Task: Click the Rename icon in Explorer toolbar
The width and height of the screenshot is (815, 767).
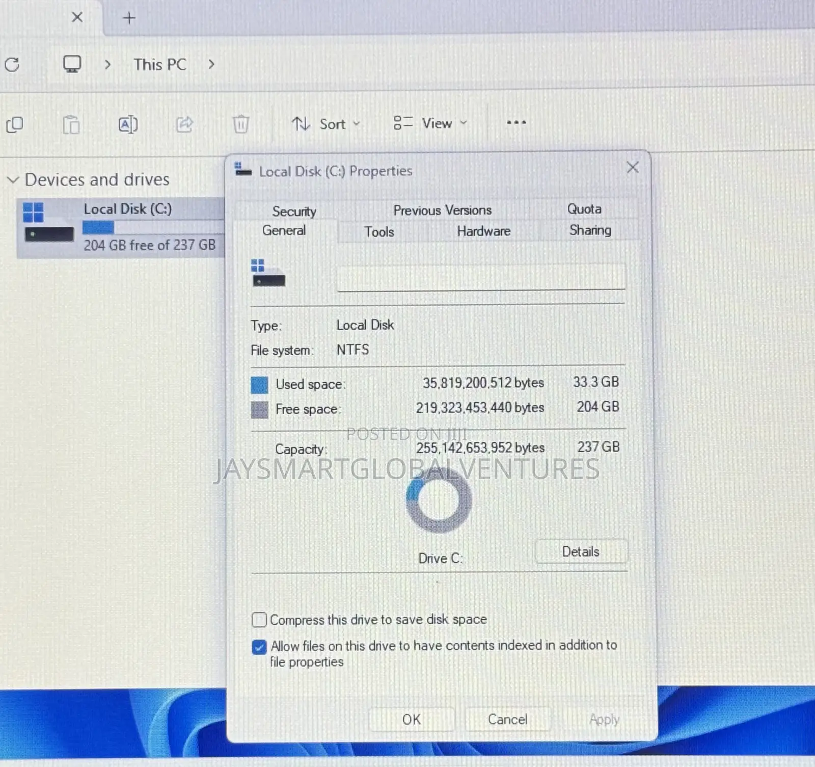Action: (128, 124)
